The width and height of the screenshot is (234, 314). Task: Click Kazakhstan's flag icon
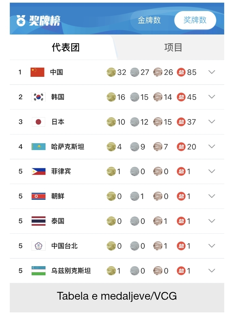point(38,147)
